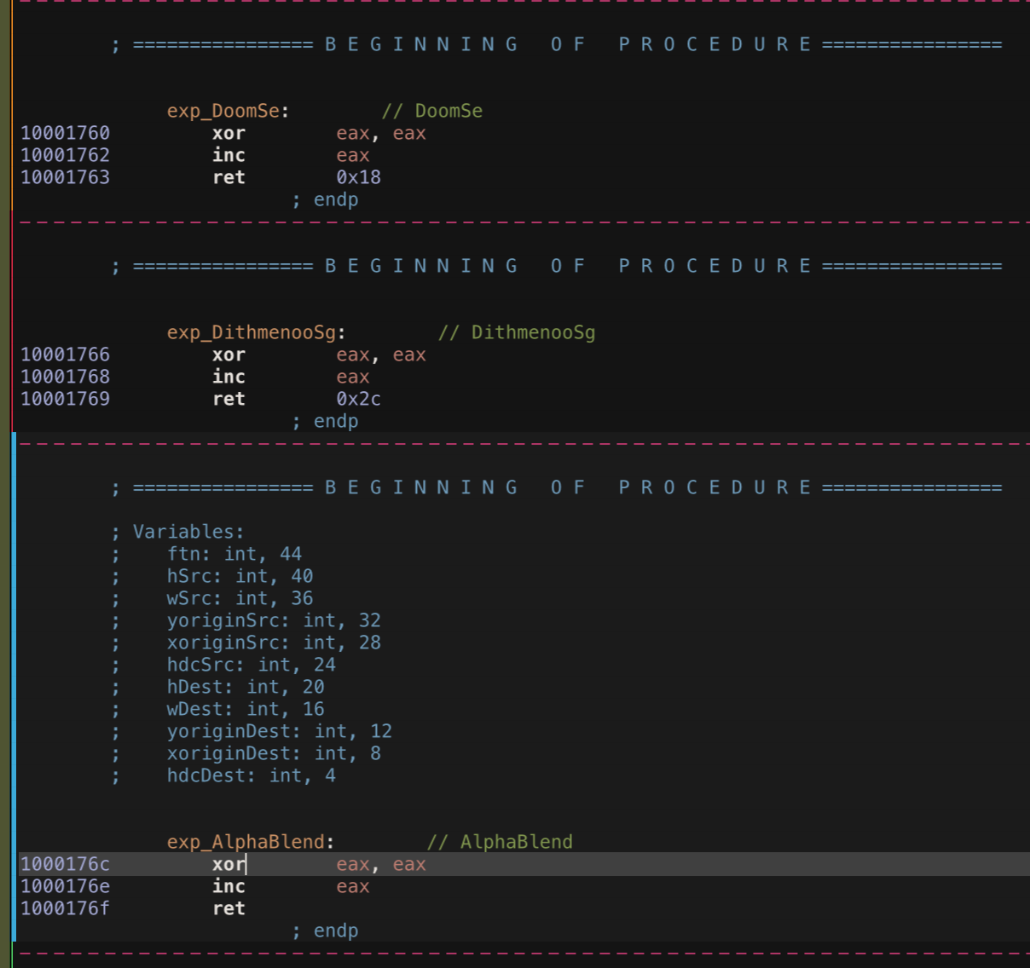This screenshot has width=1030, height=968.
Task: Click the eax, eax operands at 1000176c
Action: pyautogui.click(x=381, y=864)
